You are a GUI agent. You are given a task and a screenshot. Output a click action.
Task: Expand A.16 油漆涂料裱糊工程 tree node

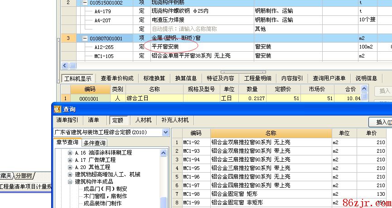tap(70, 153)
